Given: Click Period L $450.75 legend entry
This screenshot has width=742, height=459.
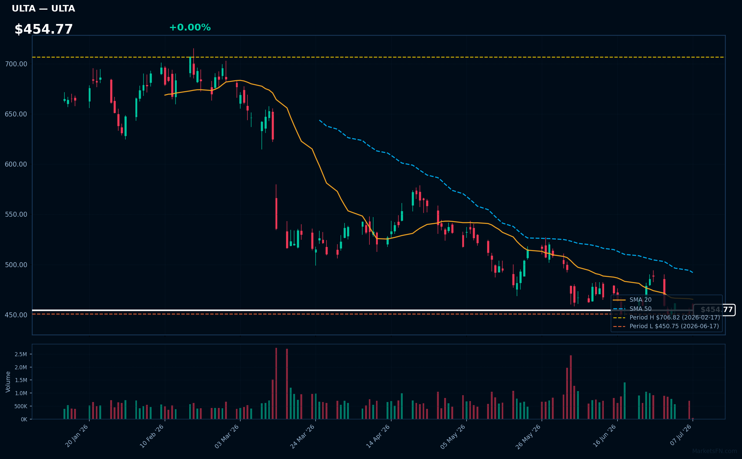Looking at the screenshot, I should pos(666,326).
